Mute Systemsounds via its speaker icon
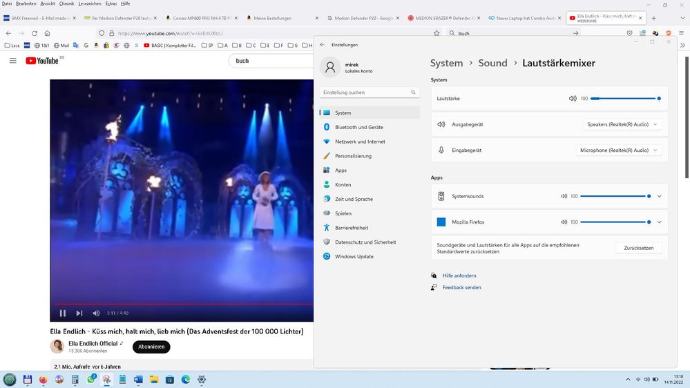The image size is (690, 388). click(x=564, y=196)
